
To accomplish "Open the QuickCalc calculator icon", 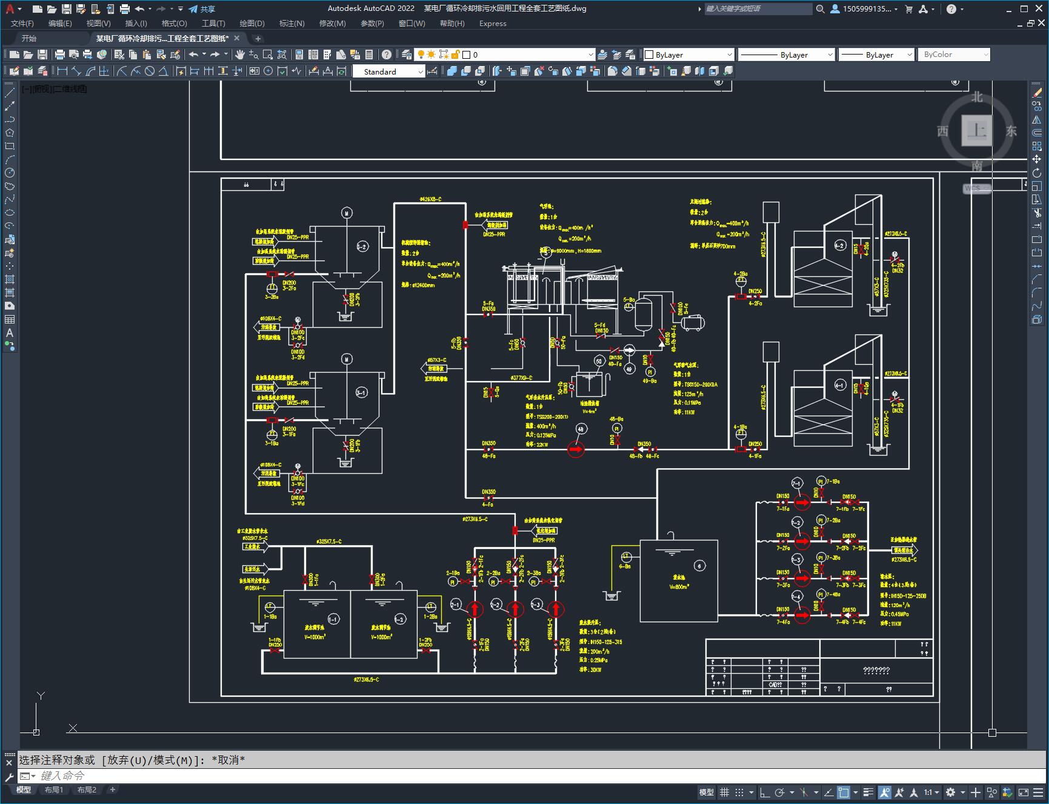I will tap(369, 55).
